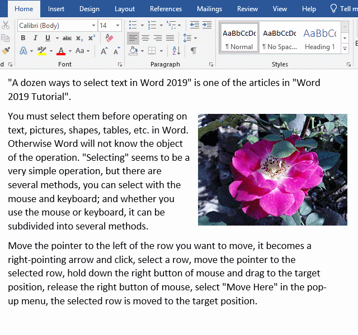
Task: Click the Shading paint bucket icon
Action: pos(133,51)
